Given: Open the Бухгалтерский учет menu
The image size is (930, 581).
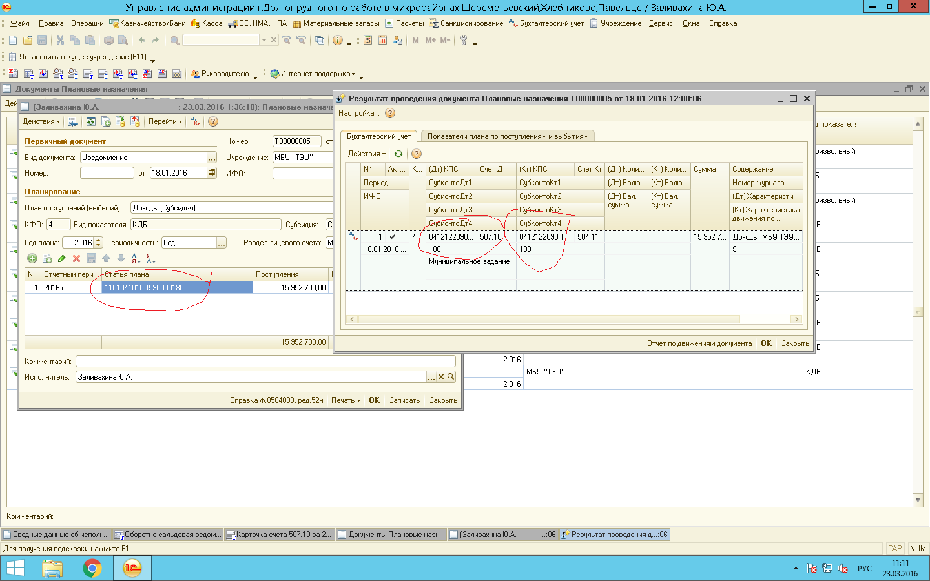Looking at the screenshot, I should tap(551, 23).
